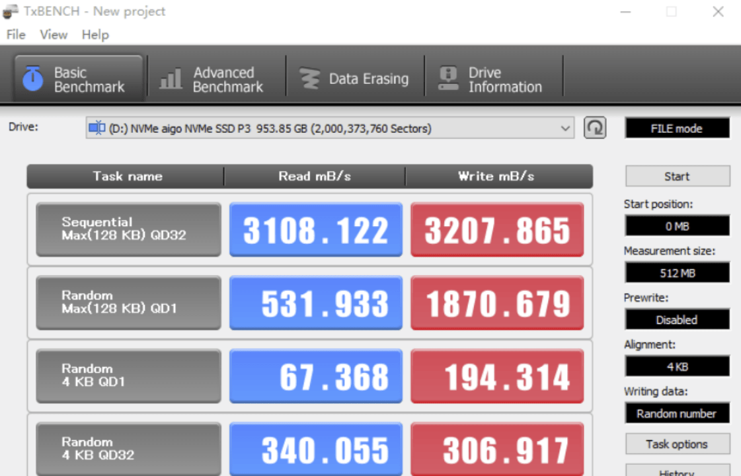Click the read result 531.933
This screenshot has width=741, height=476.
(x=316, y=303)
